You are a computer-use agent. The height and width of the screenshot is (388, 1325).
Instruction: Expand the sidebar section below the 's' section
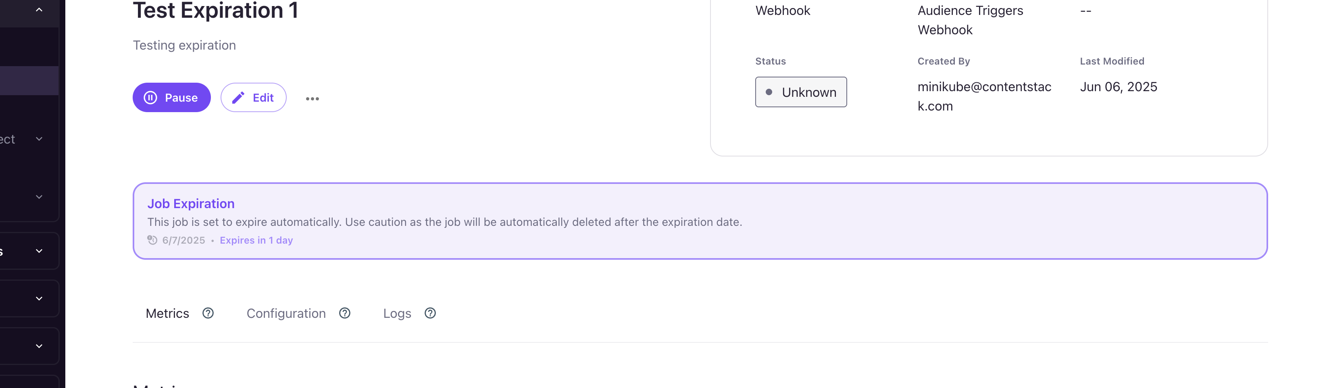(x=39, y=298)
